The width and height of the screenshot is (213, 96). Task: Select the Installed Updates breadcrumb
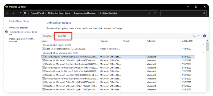109,13
